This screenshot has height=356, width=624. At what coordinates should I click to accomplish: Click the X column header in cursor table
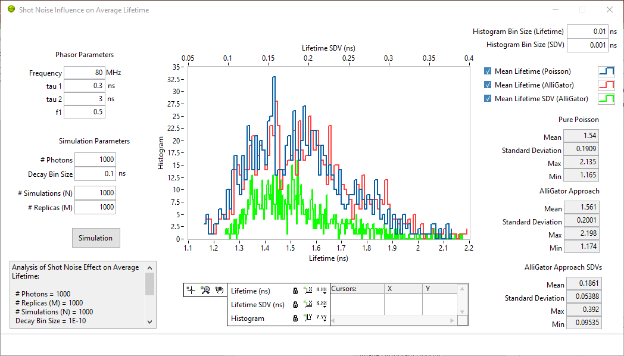403,289
